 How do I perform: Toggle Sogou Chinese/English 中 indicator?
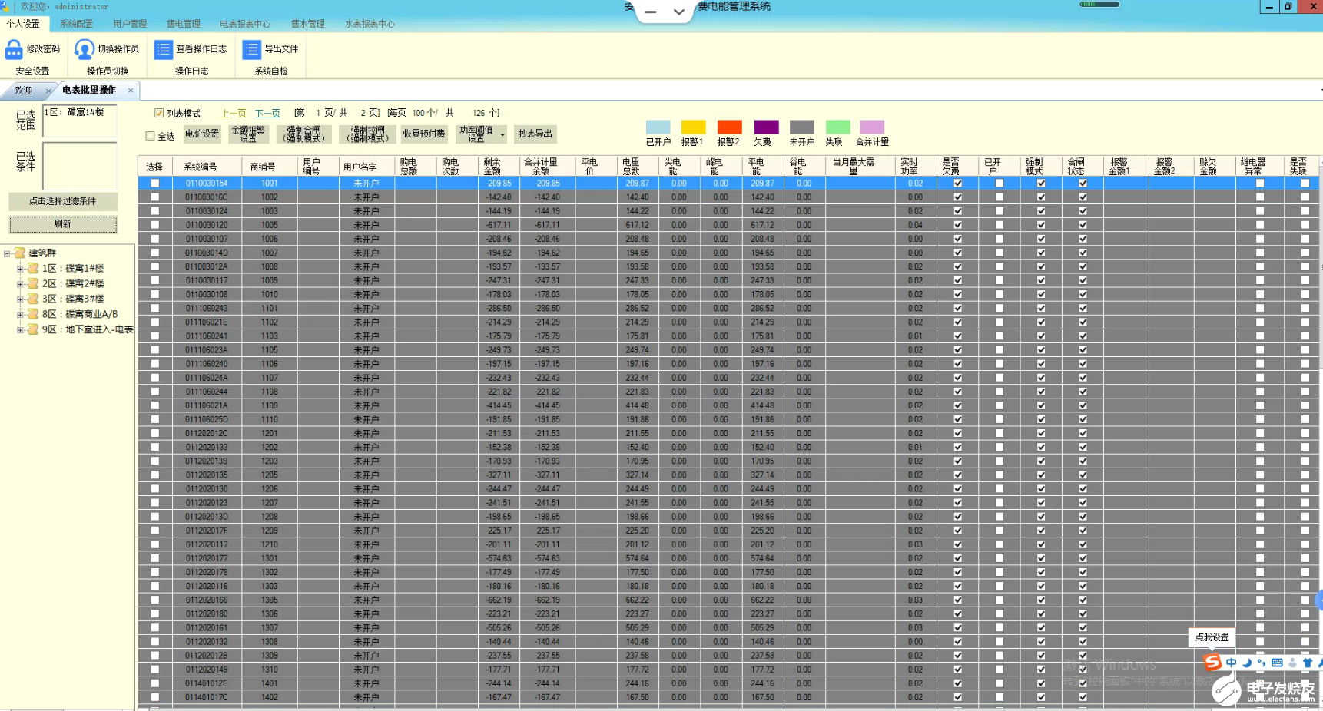click(1232, 663)
